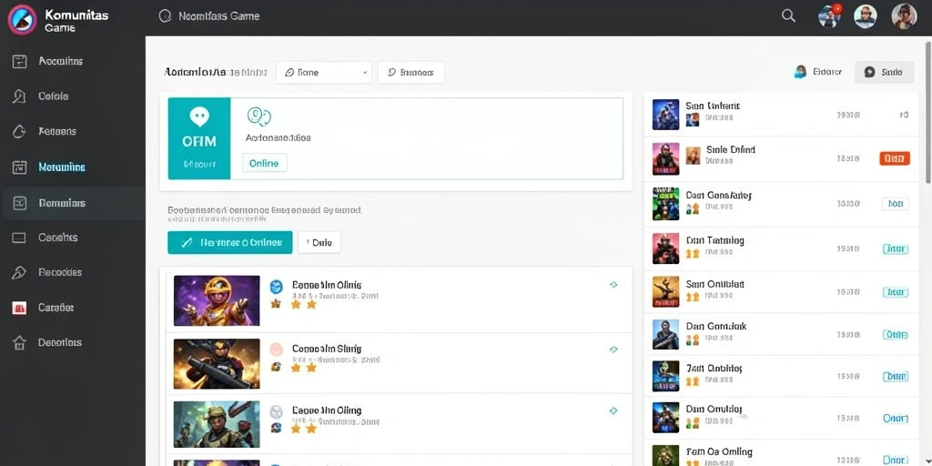The width and height of the screenshot is (932, 466).
Task: Expand the 'Fione' dropdown filter
Action: [324, 73]
